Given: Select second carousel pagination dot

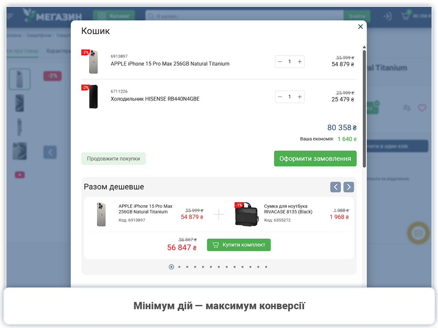Looking at the screenshot, I should pos(179,267).
